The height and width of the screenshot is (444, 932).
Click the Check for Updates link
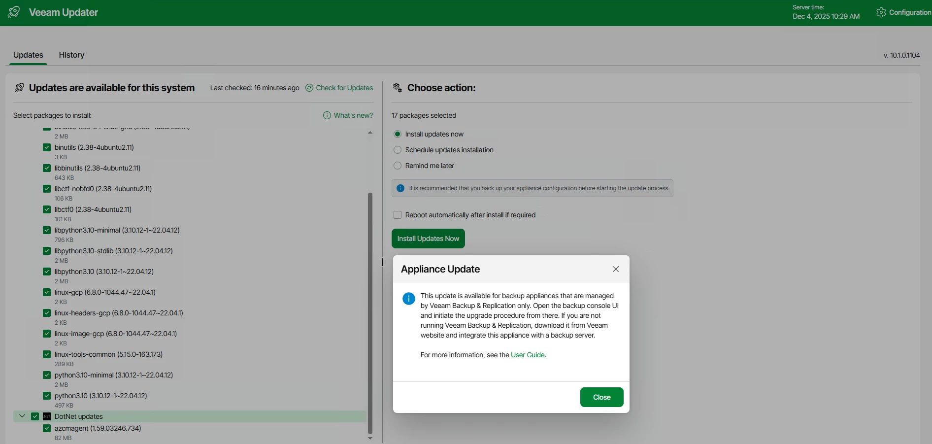pyautogui.click(x=344, y=88)
